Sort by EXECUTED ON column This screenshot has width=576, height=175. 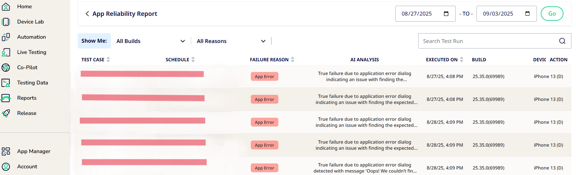click(x=462, y=59)
